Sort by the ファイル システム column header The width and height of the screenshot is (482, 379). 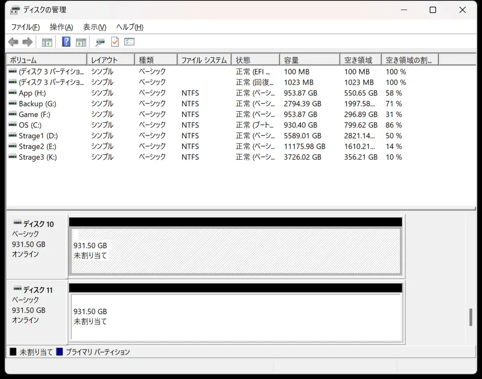tap(204, 60)
